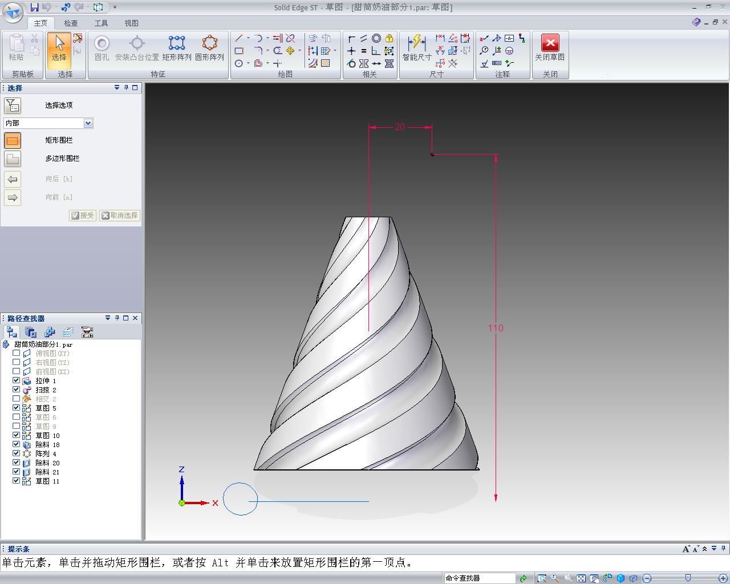Select the 甜筒奶油部分1.par root node
This screenshot has width=730, height=584.
click(x=43, y=344)
